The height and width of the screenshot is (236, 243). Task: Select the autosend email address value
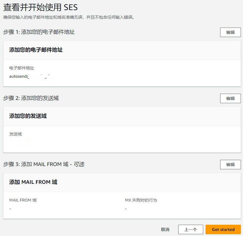pos(32,76)
